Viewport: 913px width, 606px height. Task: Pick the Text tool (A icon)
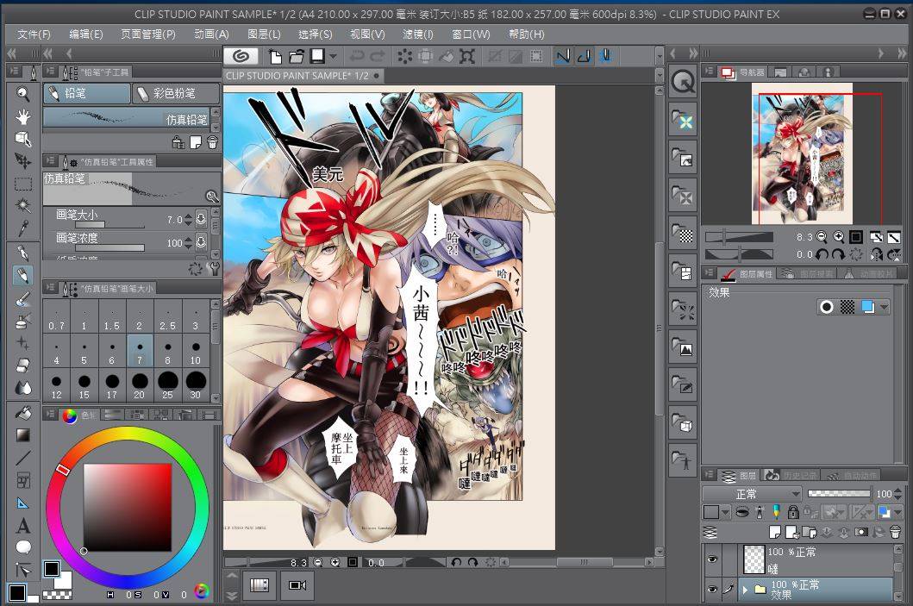[23, 525]
